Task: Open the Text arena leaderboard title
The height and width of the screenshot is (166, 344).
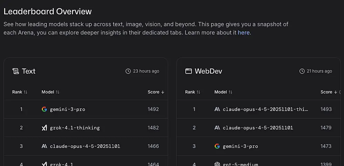Action: point(29,71)
